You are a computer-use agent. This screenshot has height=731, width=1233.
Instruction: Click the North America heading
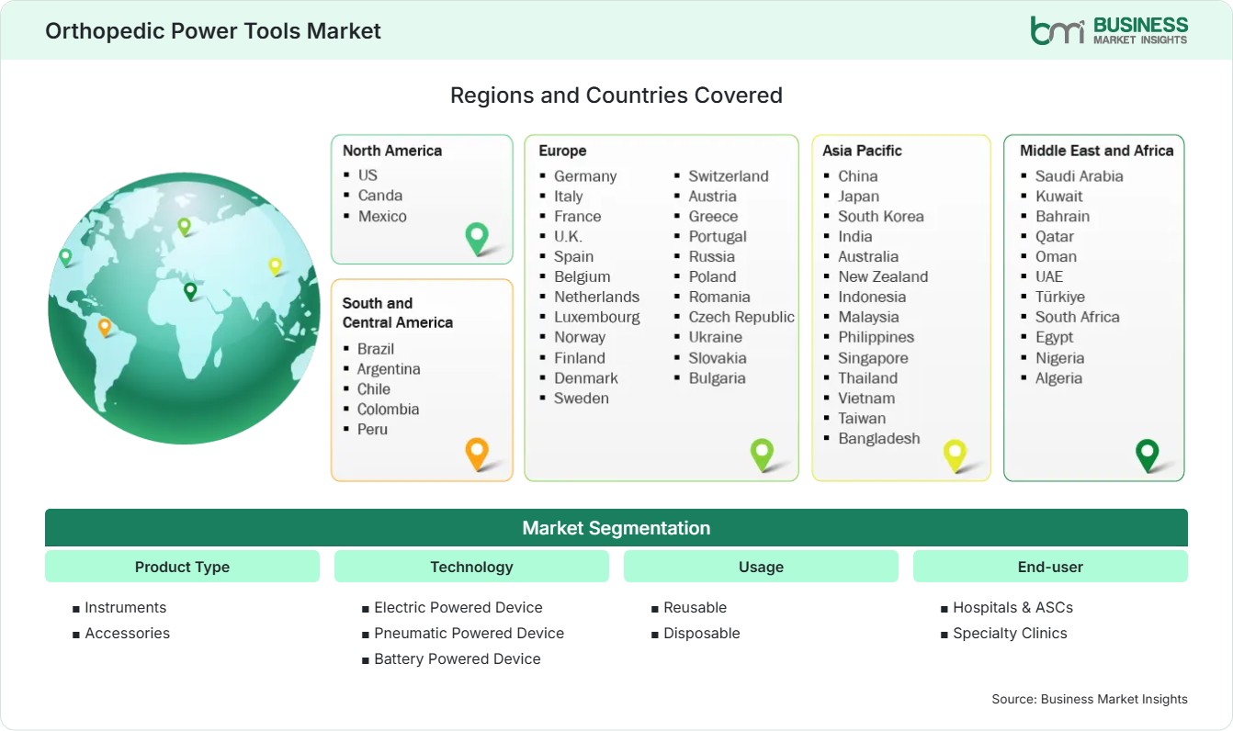392,151
